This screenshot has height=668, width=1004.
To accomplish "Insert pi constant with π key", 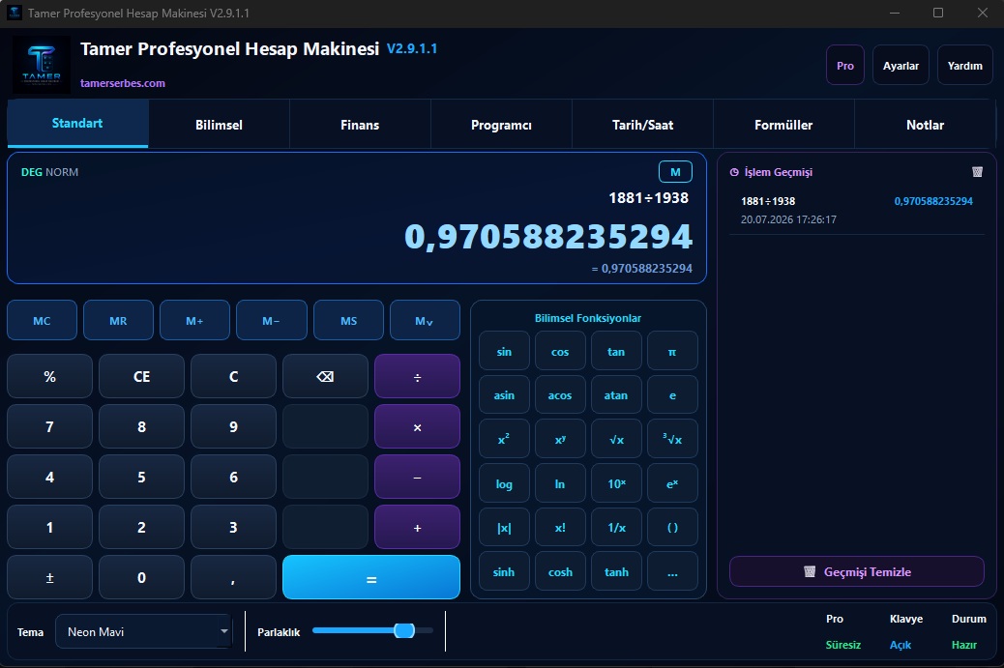I will pyautogui.click(x=672, y=351).
